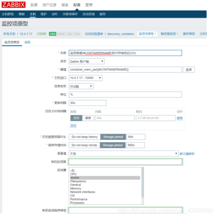Expand the 查看值 不变 dropdown
This screenshot has width=216, height=217.
[x=124, y=153]
